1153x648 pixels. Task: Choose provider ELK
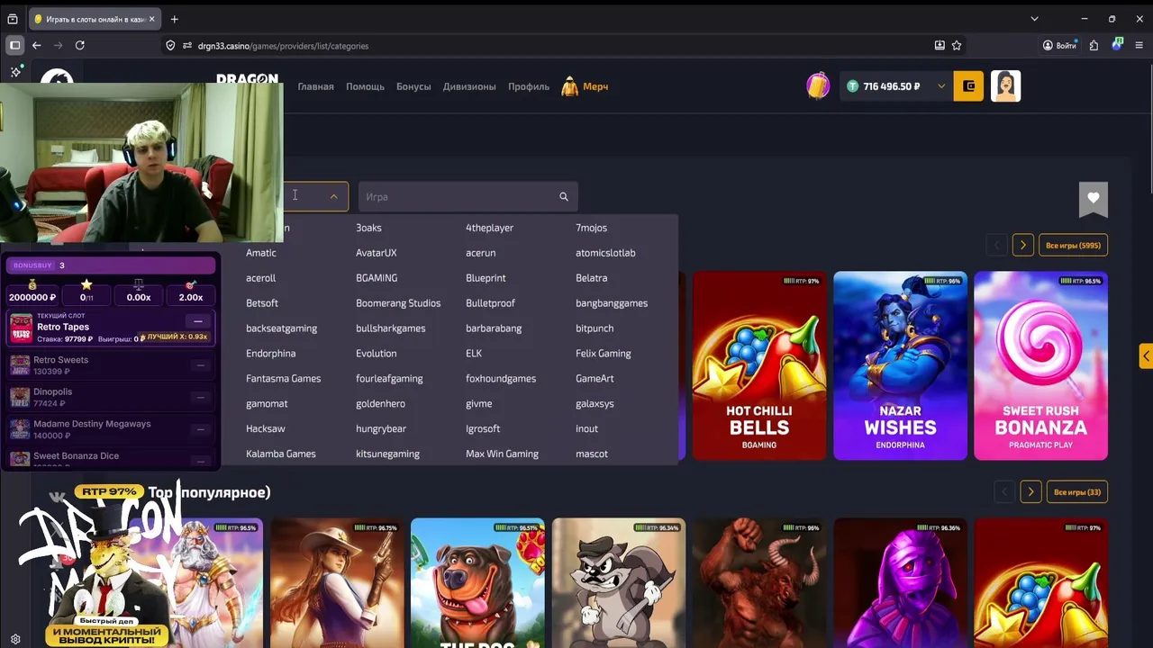pyautogui.click(x=474, y=354)
